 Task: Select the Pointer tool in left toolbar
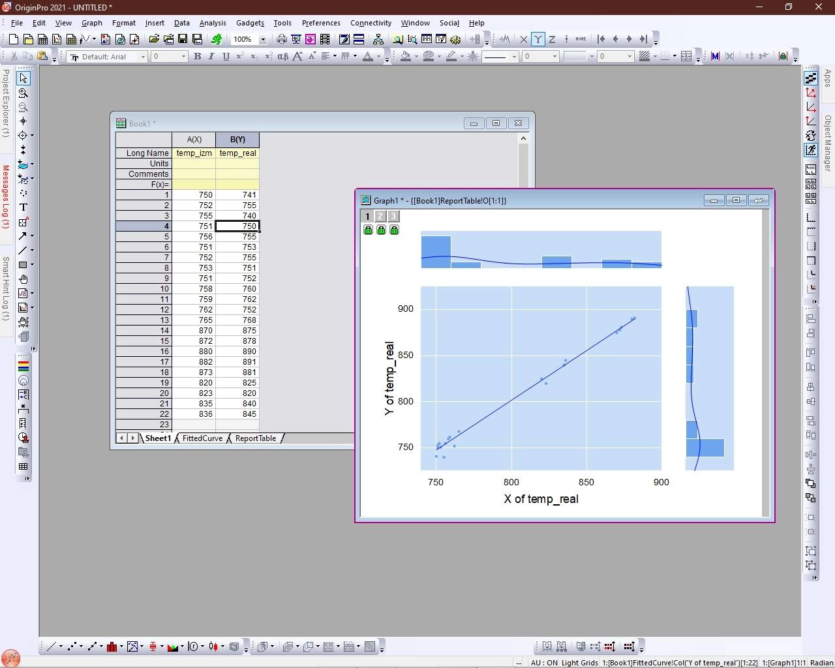click(23, 78)
